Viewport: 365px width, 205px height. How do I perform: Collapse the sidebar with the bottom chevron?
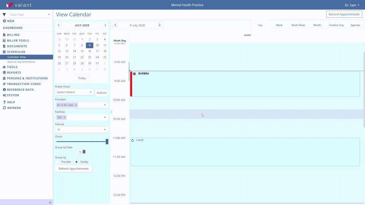click(50, 203)
